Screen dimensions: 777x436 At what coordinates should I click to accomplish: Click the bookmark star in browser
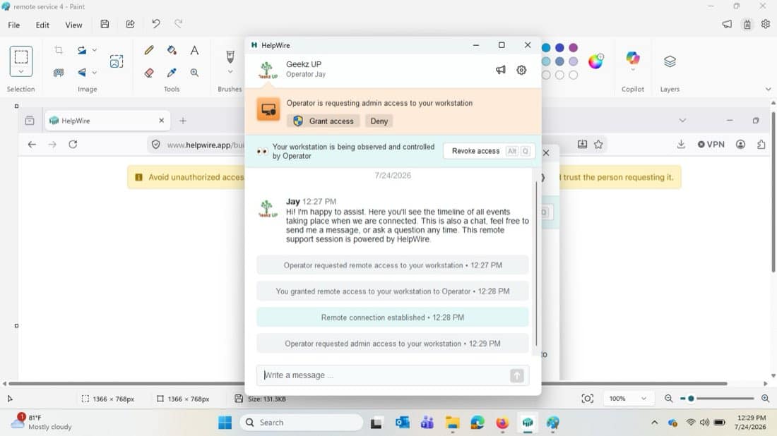coord(598,145)
